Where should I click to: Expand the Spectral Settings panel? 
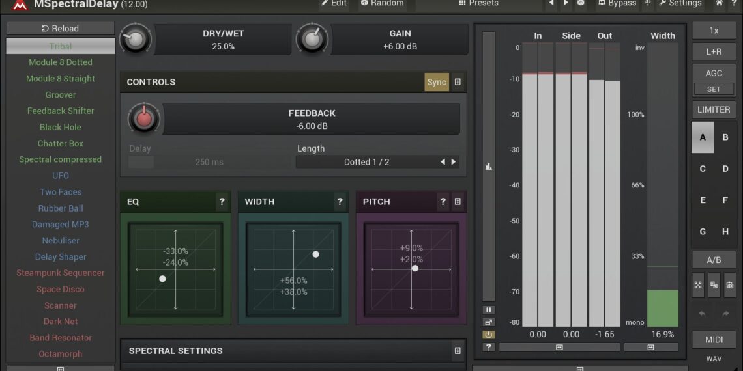(458, 351)
